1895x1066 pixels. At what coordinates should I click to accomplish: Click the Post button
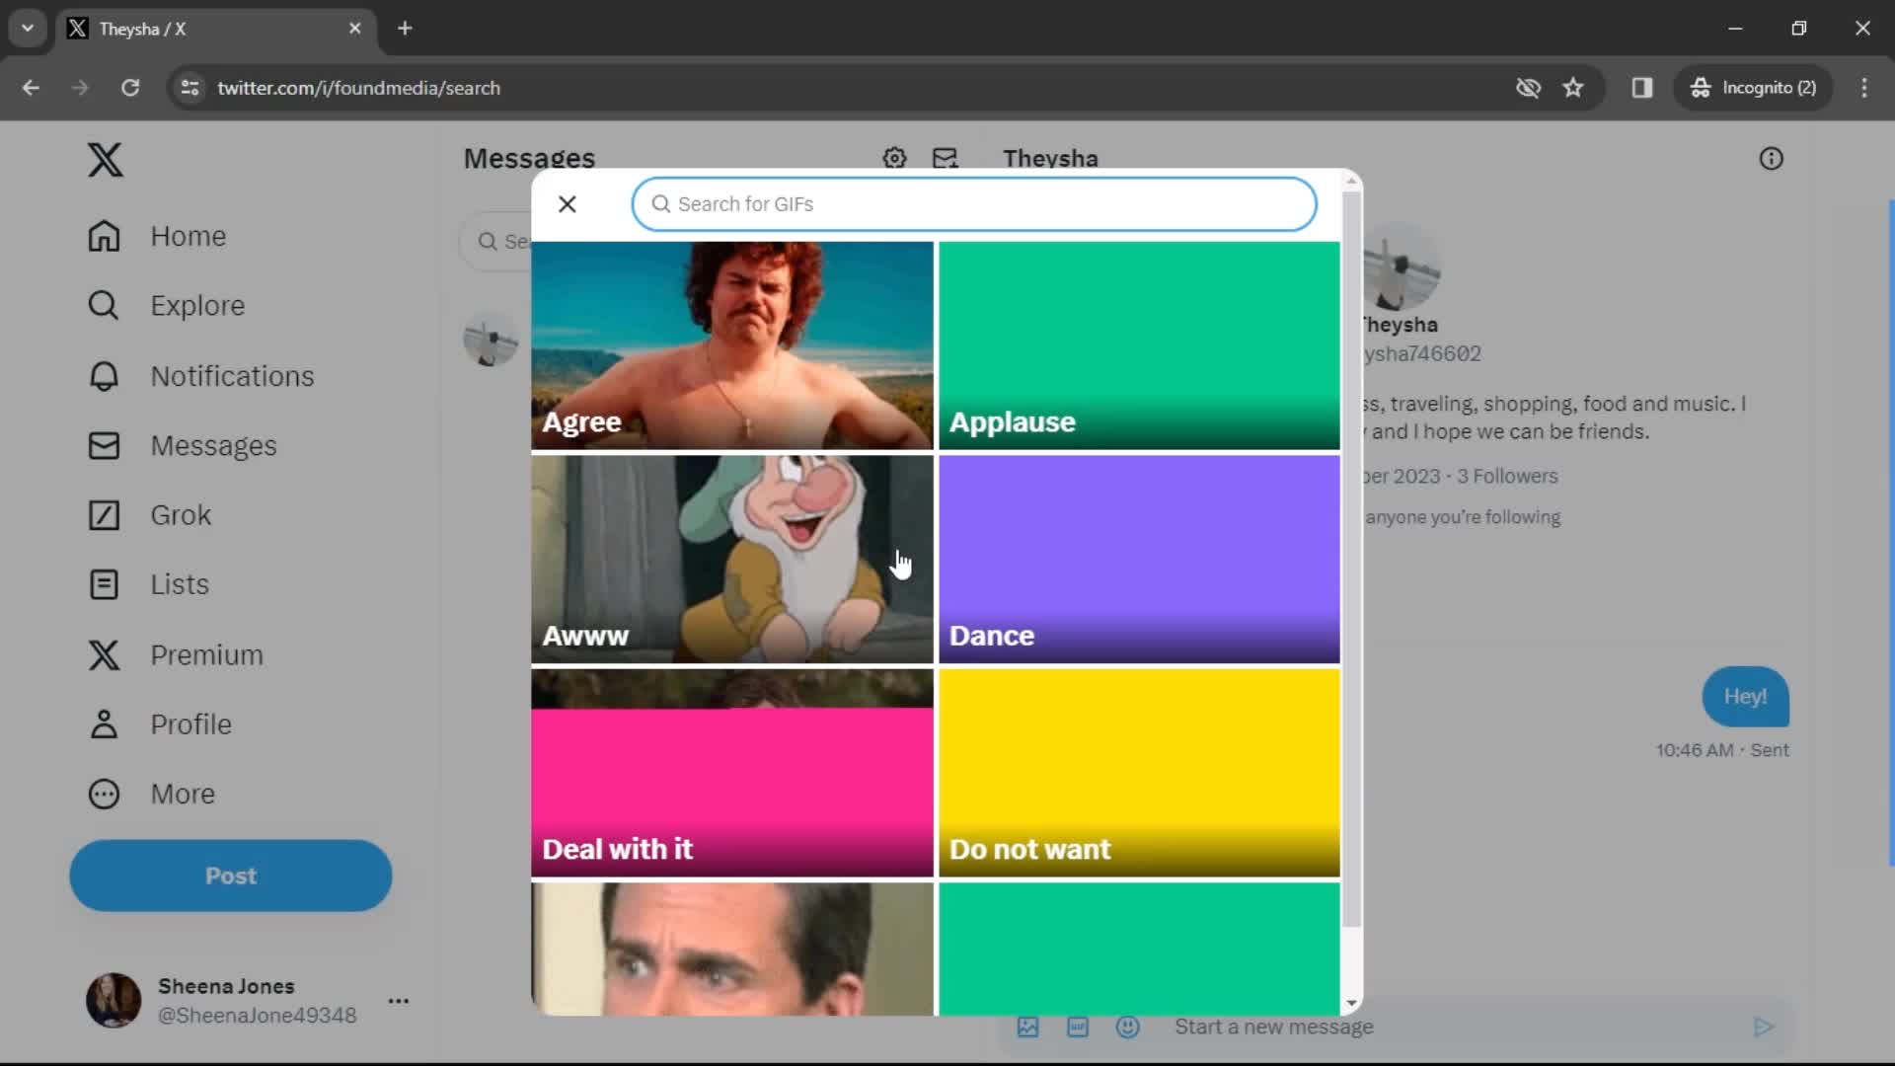point(232,875)
